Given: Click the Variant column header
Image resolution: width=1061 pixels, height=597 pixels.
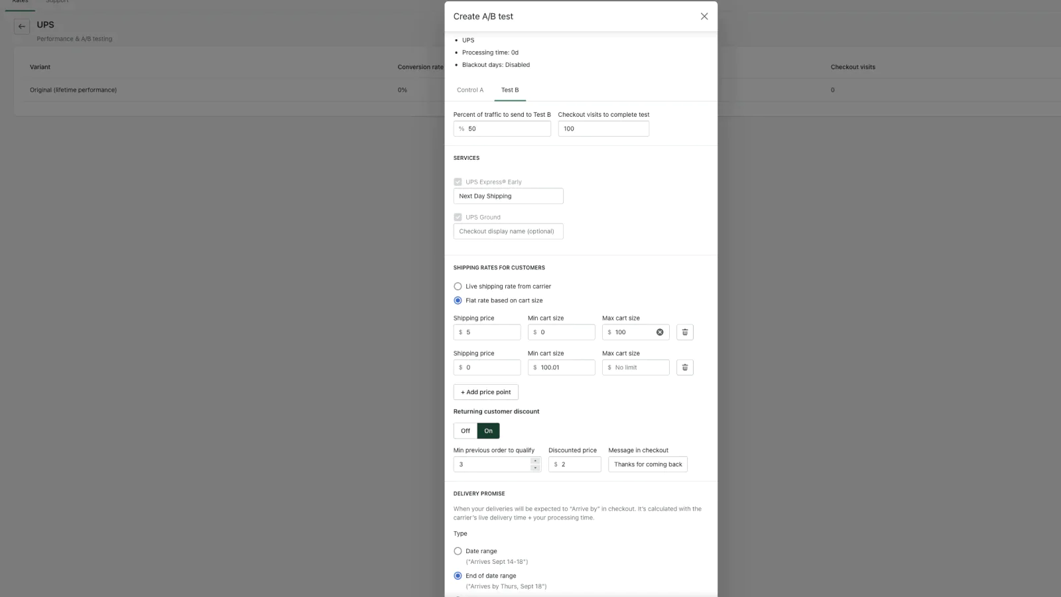Looking at the screenshot, I should pos(40,67).
